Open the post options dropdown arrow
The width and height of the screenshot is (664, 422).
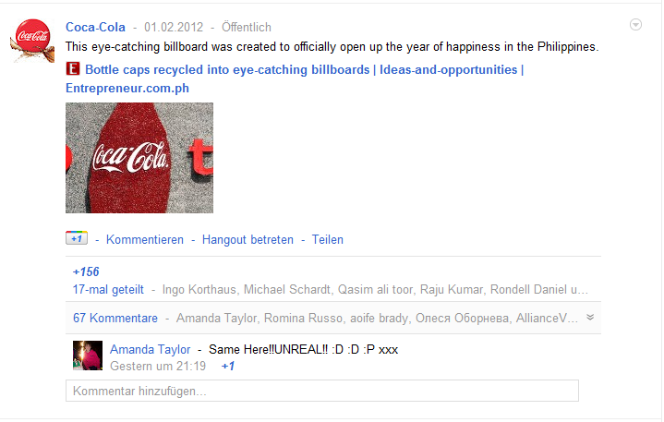click(x=635, y=25)
